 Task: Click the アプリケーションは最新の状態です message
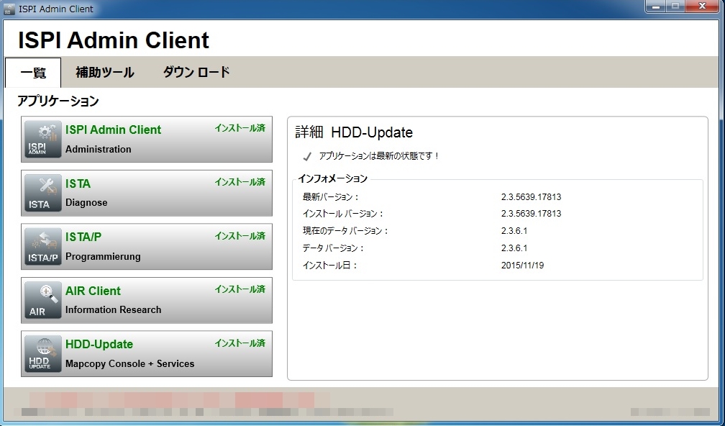point(378,156)
